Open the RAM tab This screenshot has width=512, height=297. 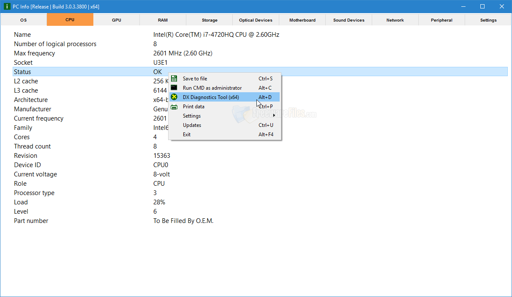pos(163,19)
